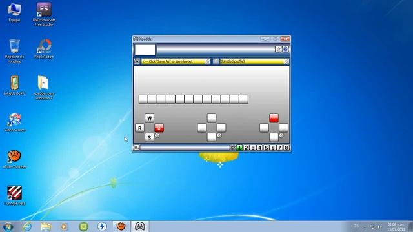Click right button of the middle D-pad

pyautogui.click(x=221, y=128)
